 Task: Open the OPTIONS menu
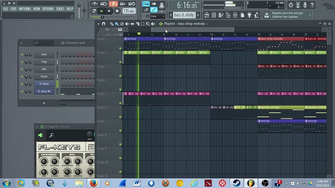pyautogui.click(x=48, y=9)
